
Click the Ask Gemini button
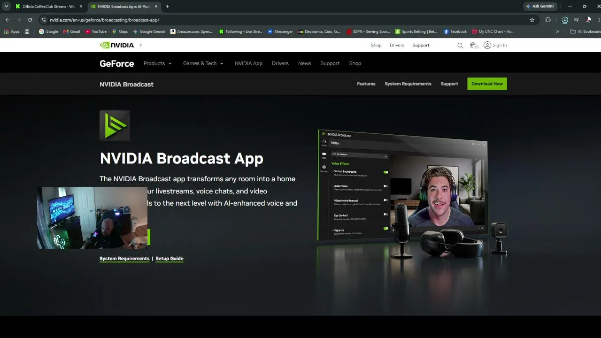tap(540, 6)
